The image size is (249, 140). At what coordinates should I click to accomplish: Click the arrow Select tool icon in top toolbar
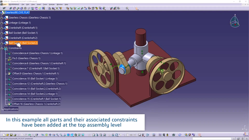pos(137,8)
